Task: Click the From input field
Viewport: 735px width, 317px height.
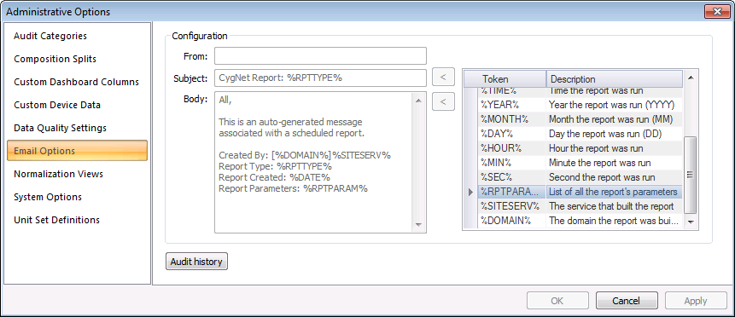Action: 321,55
